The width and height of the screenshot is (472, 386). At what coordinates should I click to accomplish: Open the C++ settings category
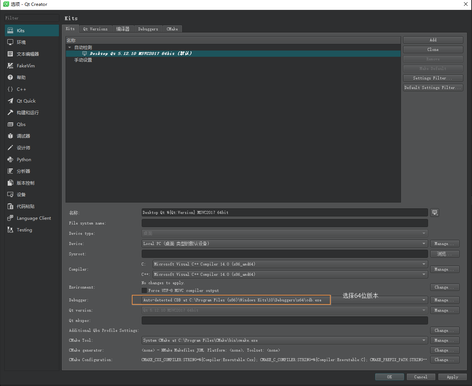pos(21,89)
